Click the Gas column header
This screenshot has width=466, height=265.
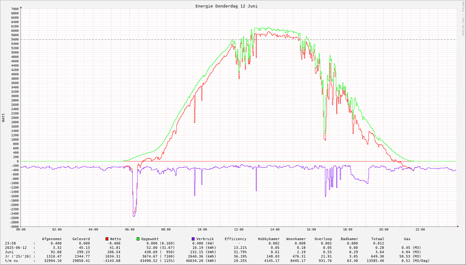[x=407, y=239]
